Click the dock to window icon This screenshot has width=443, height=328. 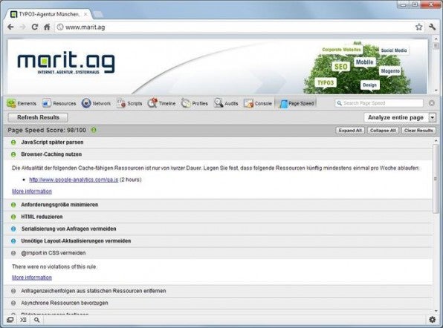(10, 320)
